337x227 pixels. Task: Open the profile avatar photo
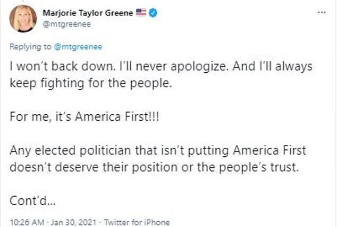pos(23,19)
